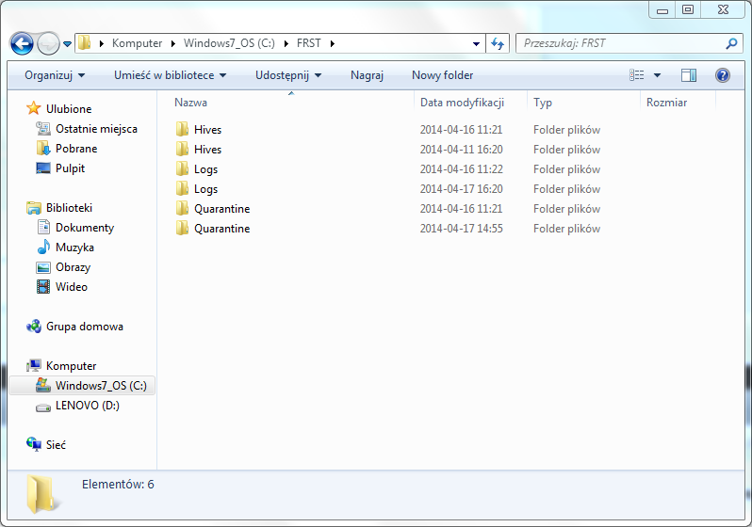Screen dimensions: 752x527
Task: Click Nowy folder button
Action: 442,75
